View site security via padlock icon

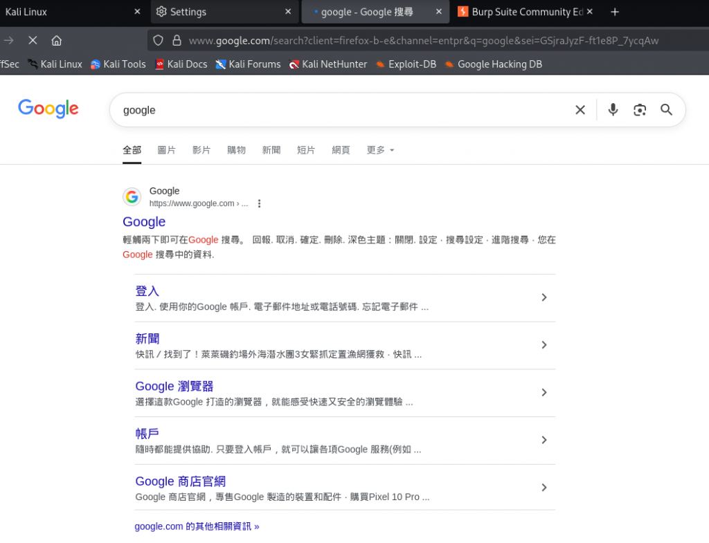tap(177, 41)
